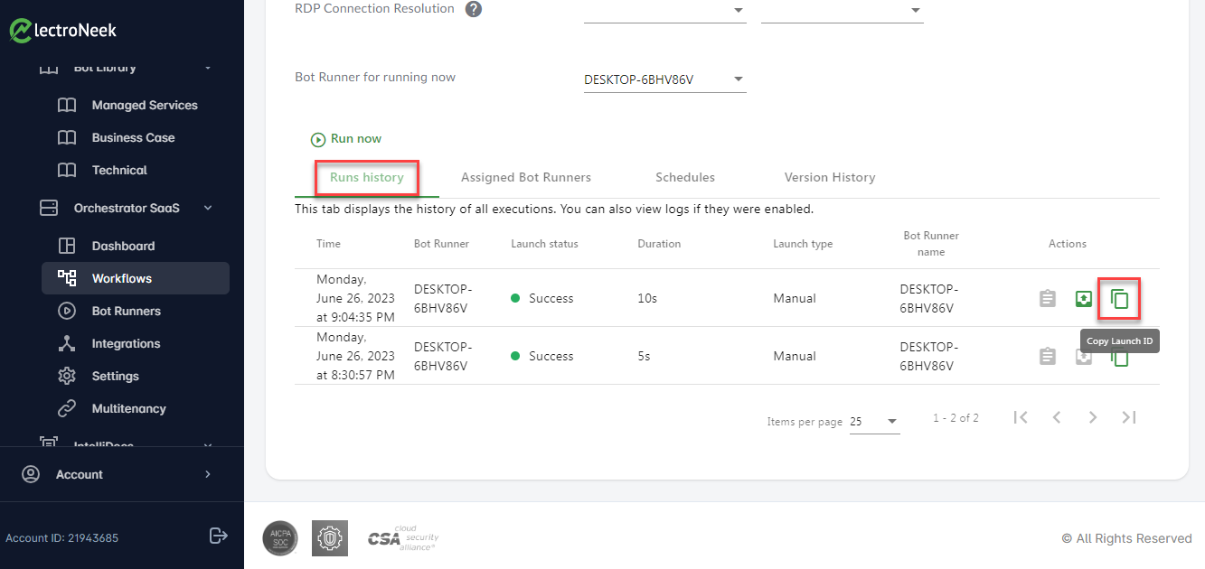
Task: Switch to Assigned Bot Runners tab
Action: 526,177
